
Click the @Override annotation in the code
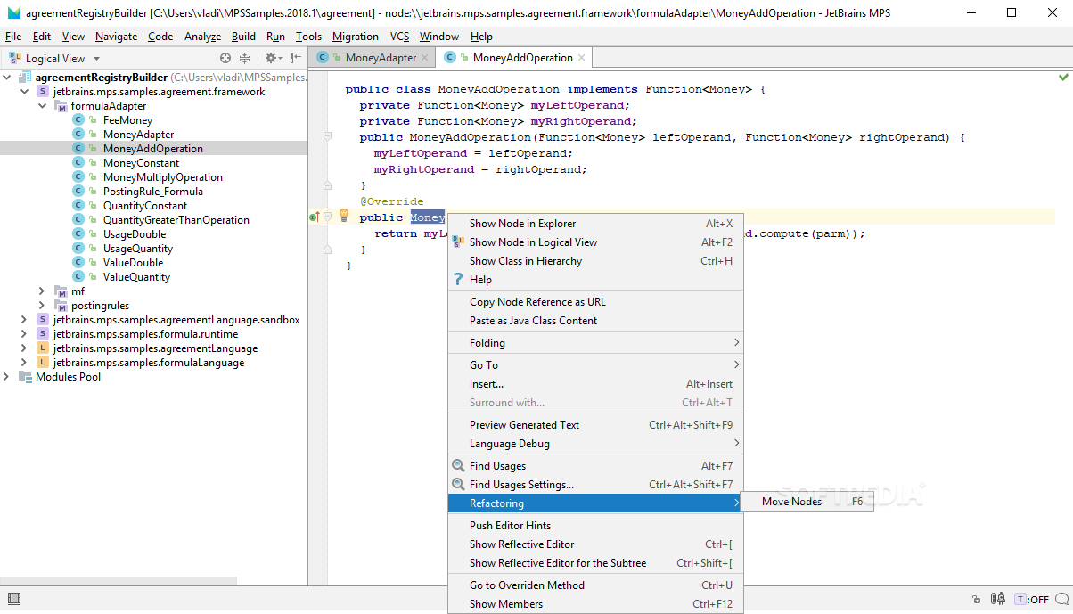[x=392, y=201]
